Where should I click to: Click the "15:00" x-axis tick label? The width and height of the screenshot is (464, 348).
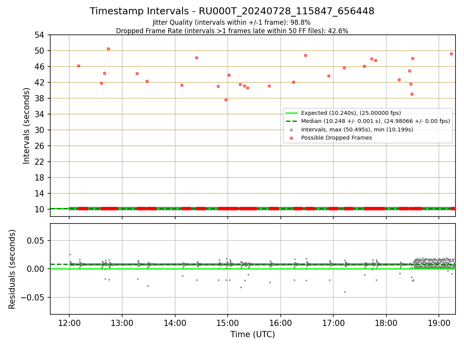click(x=228, y=323)
